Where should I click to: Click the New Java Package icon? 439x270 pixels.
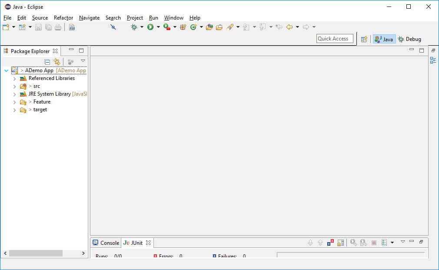[183, 27]
